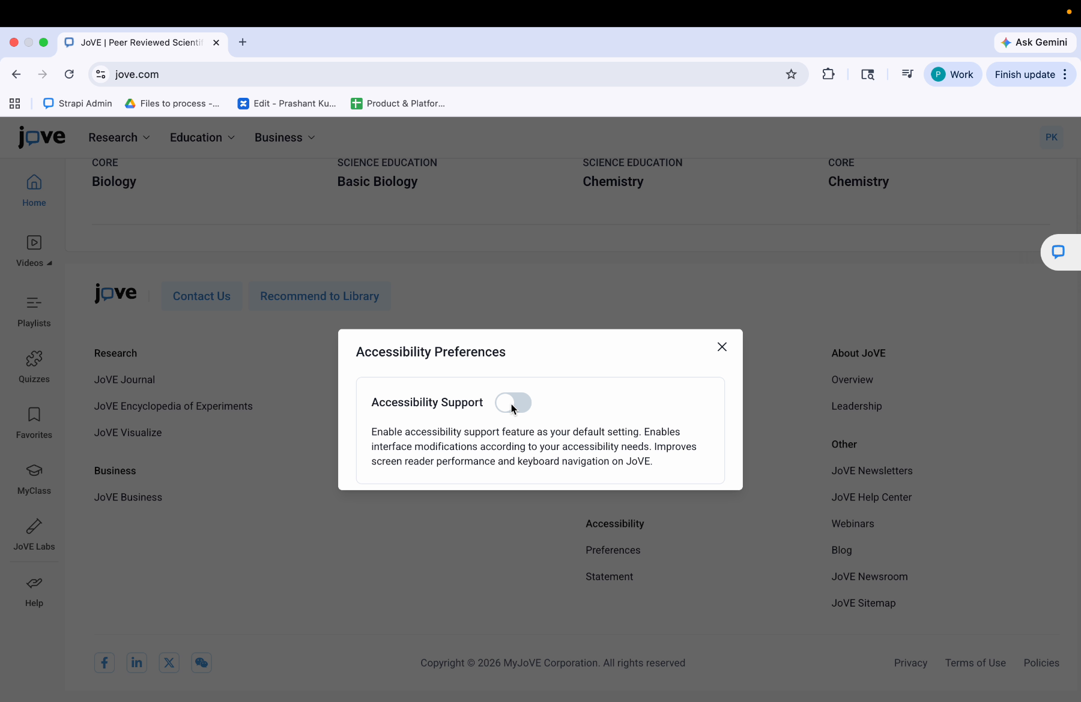Open the Science Education Basic Biology card

click(387, 173)
